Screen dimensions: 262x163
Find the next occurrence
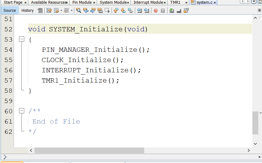click(93, 11)
